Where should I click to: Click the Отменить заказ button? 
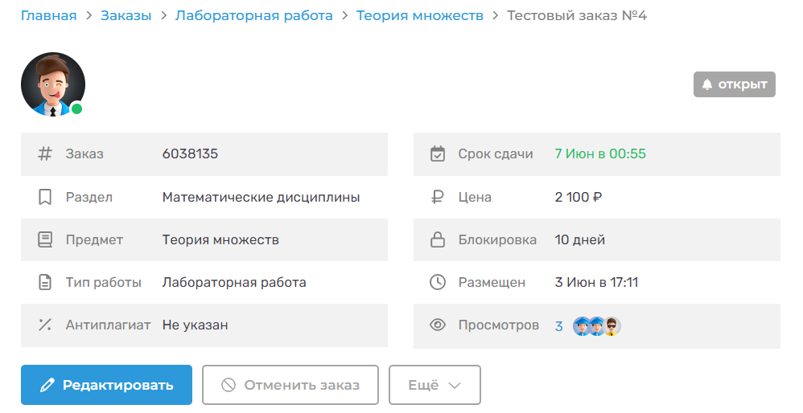[290, 385]
